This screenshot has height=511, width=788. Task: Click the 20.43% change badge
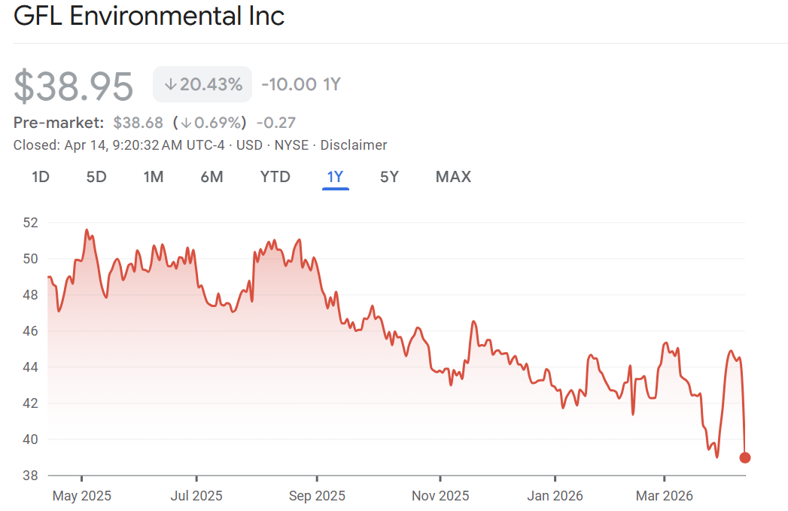[x=202, y=84]
